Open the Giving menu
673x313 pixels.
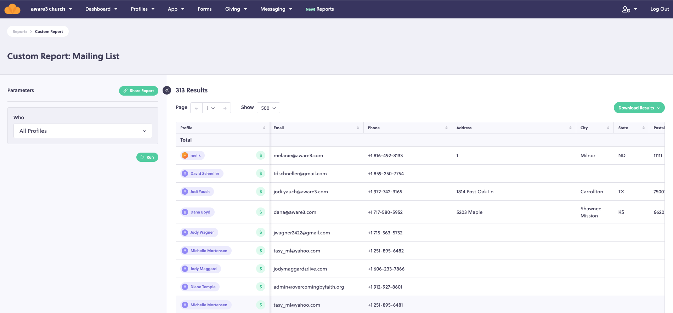tap(236, 9)
